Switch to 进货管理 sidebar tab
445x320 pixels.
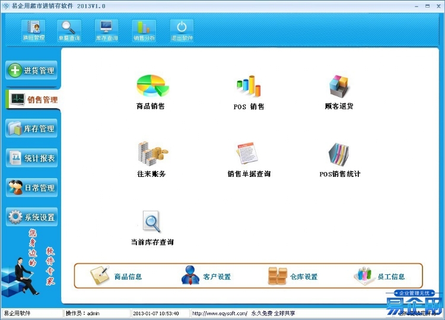click(x=31, y=70)
